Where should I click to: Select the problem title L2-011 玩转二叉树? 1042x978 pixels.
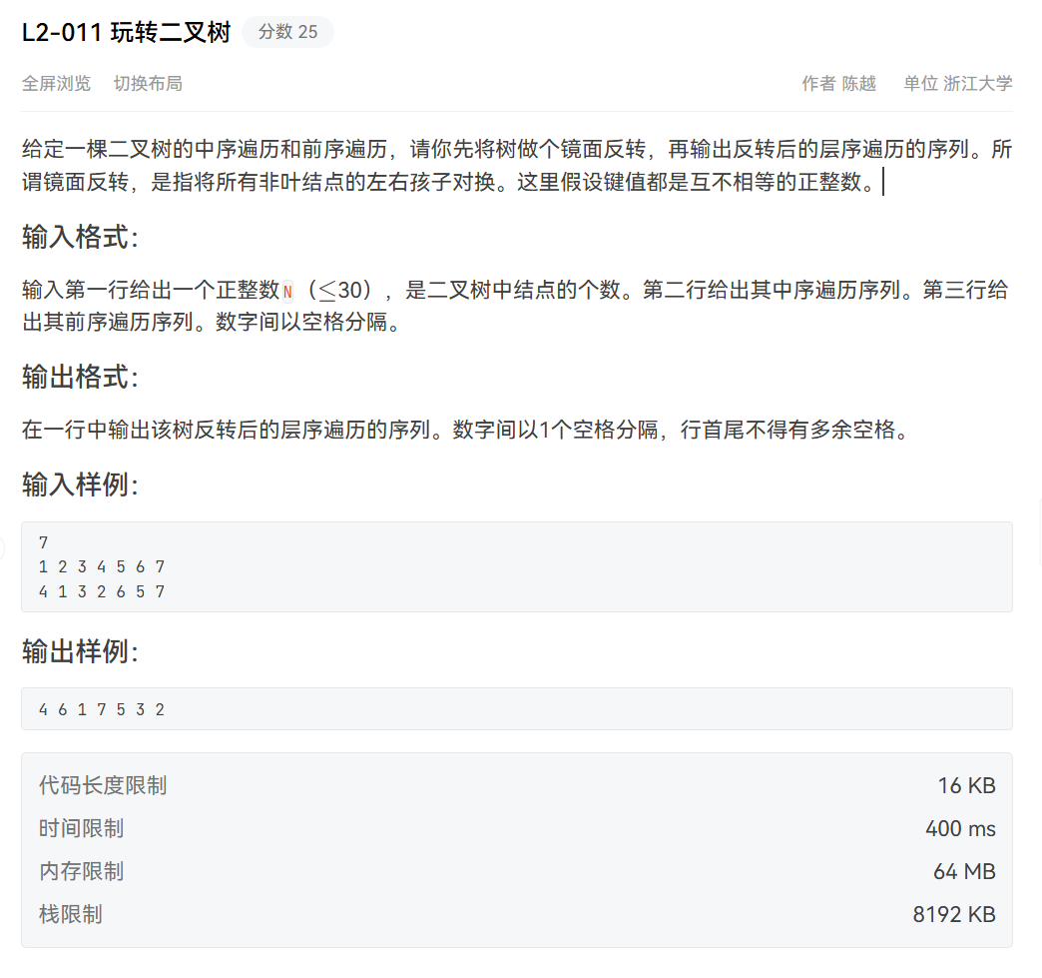(x=125, y=31)
